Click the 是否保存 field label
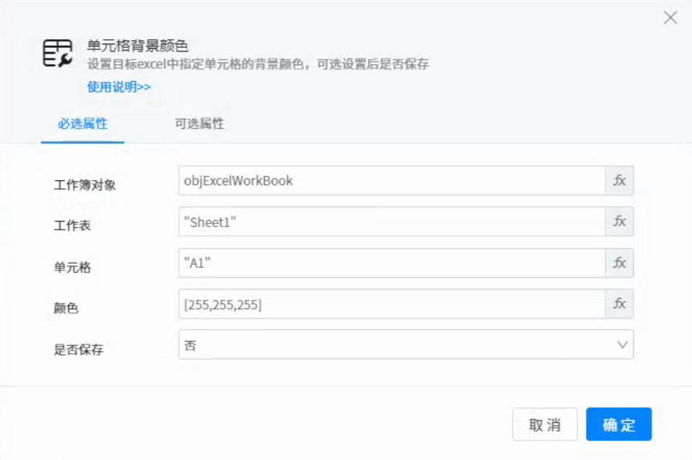Viewport: 692px width, 460px height. pyautogui.click(x=78, y=350)
